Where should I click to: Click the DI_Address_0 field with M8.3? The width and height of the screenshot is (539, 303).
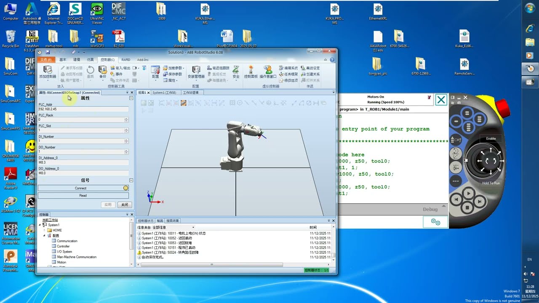pyautogui.click(x=83, y=162)
